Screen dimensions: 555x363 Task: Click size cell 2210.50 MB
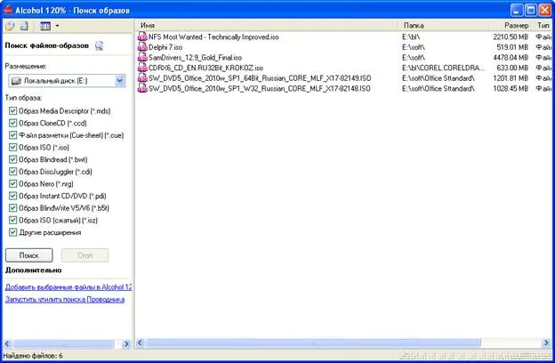(511, 36)
